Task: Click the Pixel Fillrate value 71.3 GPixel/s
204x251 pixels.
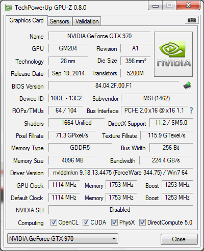Action: 72,135
